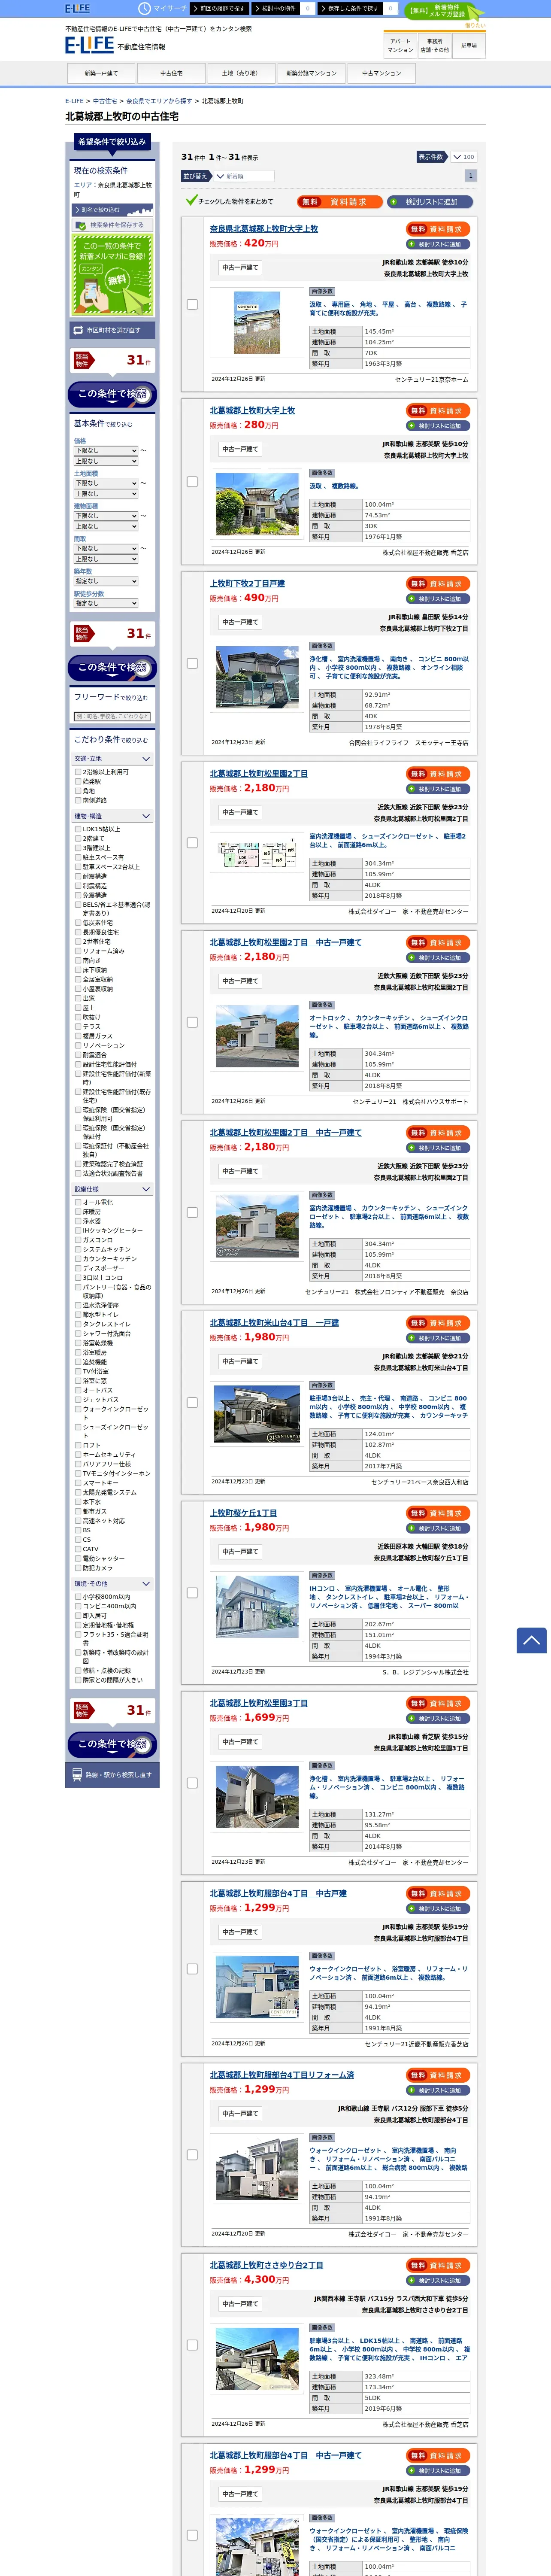Click 検討リストに追加 plus icon for 280万円 listing
Viewport: 551px width, 2576px height.
[438, 426]
